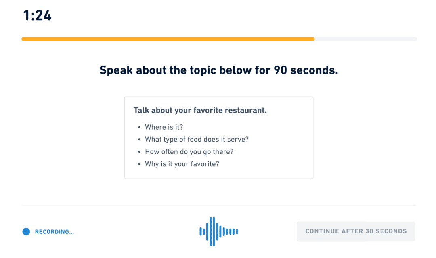
Task: Click the orange progress bar
Action: (x=168, y=39)
